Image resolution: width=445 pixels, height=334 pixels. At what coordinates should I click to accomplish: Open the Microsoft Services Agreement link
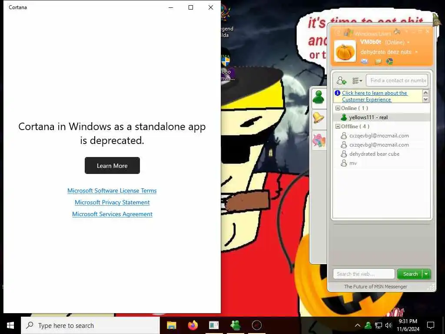pos(112,214)
